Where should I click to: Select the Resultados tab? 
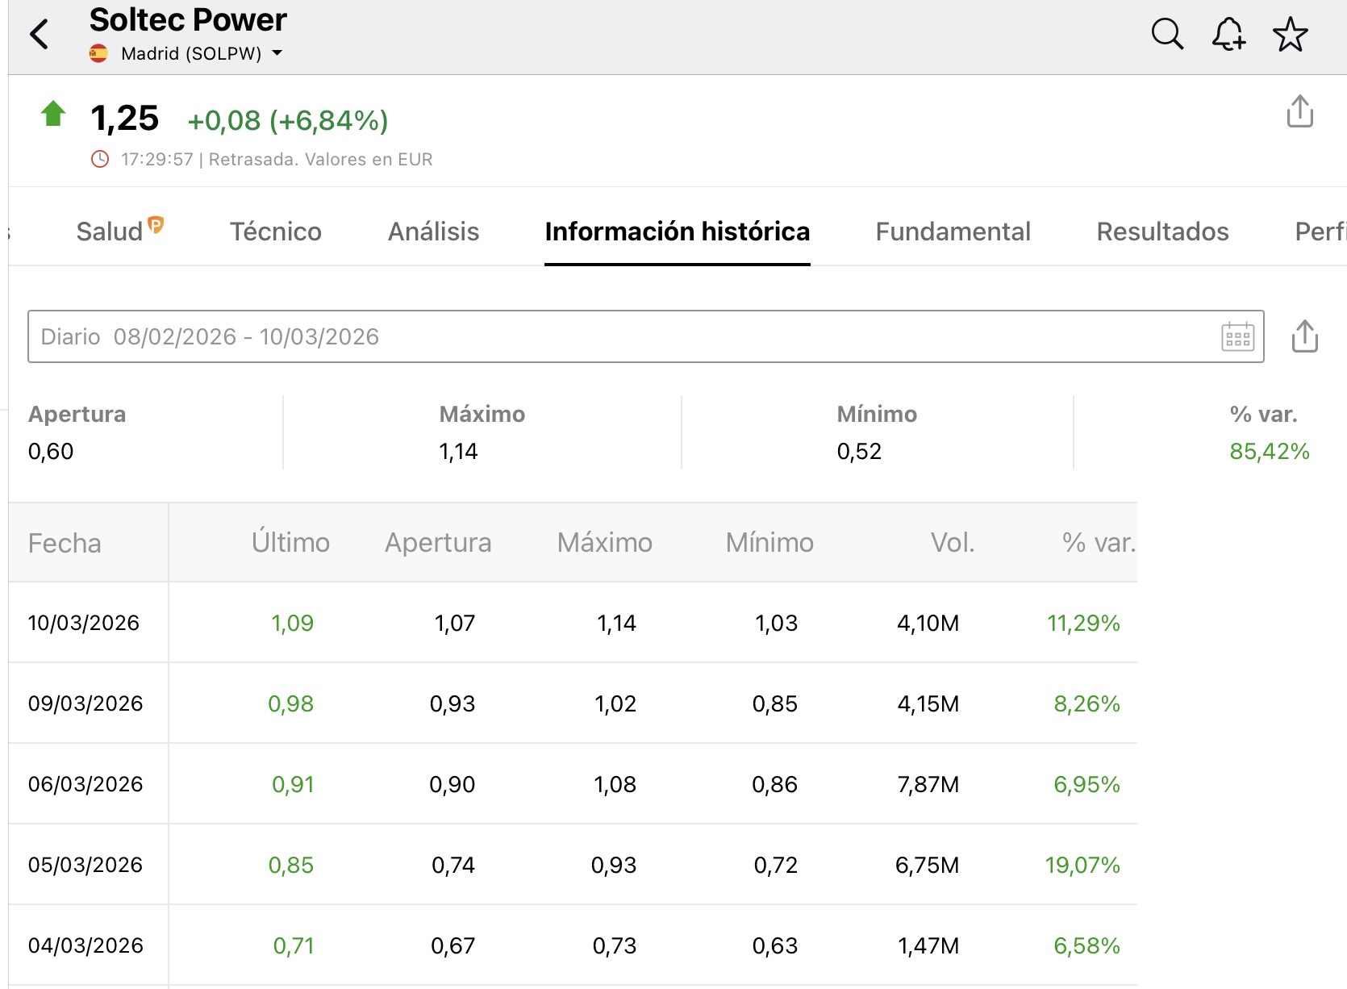point(1162,232)
